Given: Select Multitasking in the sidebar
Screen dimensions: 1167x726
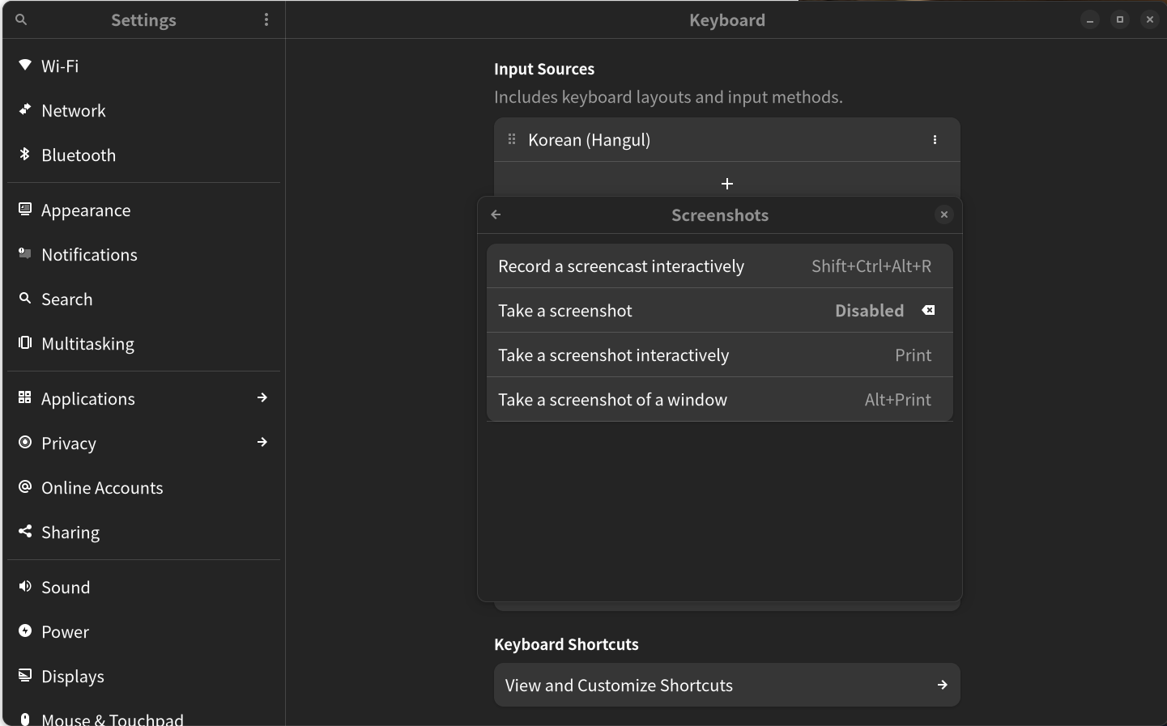Looking at the screenshot, I should (x=144, y=343).
